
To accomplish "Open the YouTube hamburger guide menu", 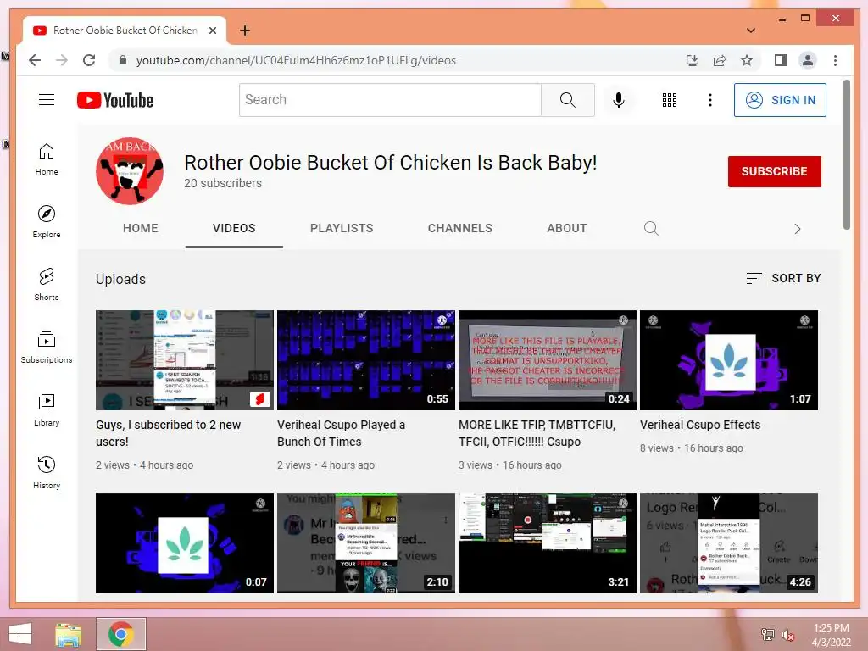I will [x=47, y=100].
